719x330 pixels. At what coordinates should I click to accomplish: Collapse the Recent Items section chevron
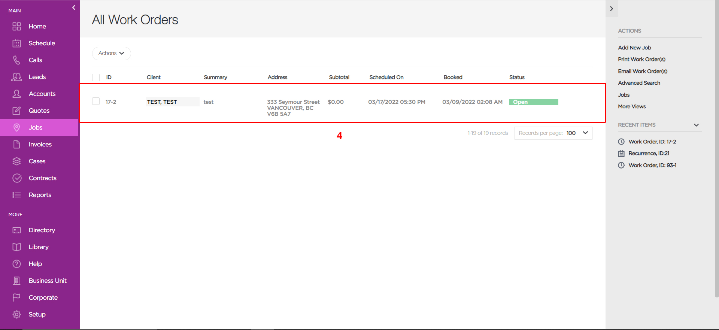tap(696, 125)
